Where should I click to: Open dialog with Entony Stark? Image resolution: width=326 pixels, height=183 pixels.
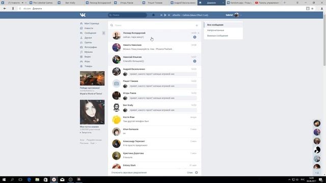pyautogui.click(x=154, y=165)
